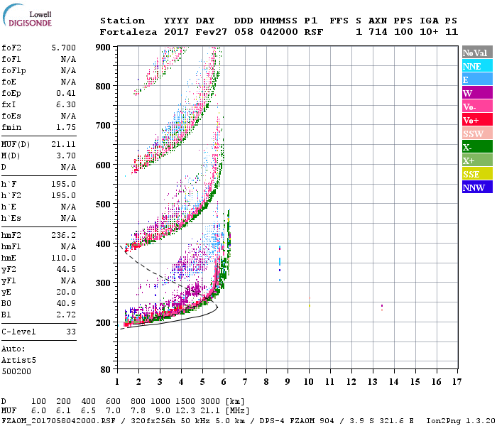Image resolution: width=497 pixels, height=426 pixels.
Task: Click the RSF program label
Action: pos(314,32)
